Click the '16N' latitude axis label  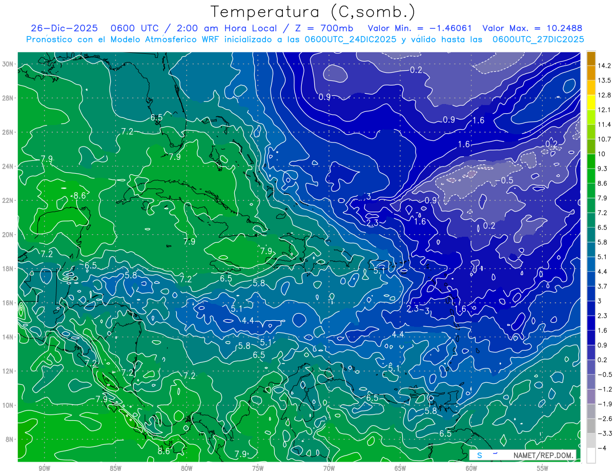8,303
